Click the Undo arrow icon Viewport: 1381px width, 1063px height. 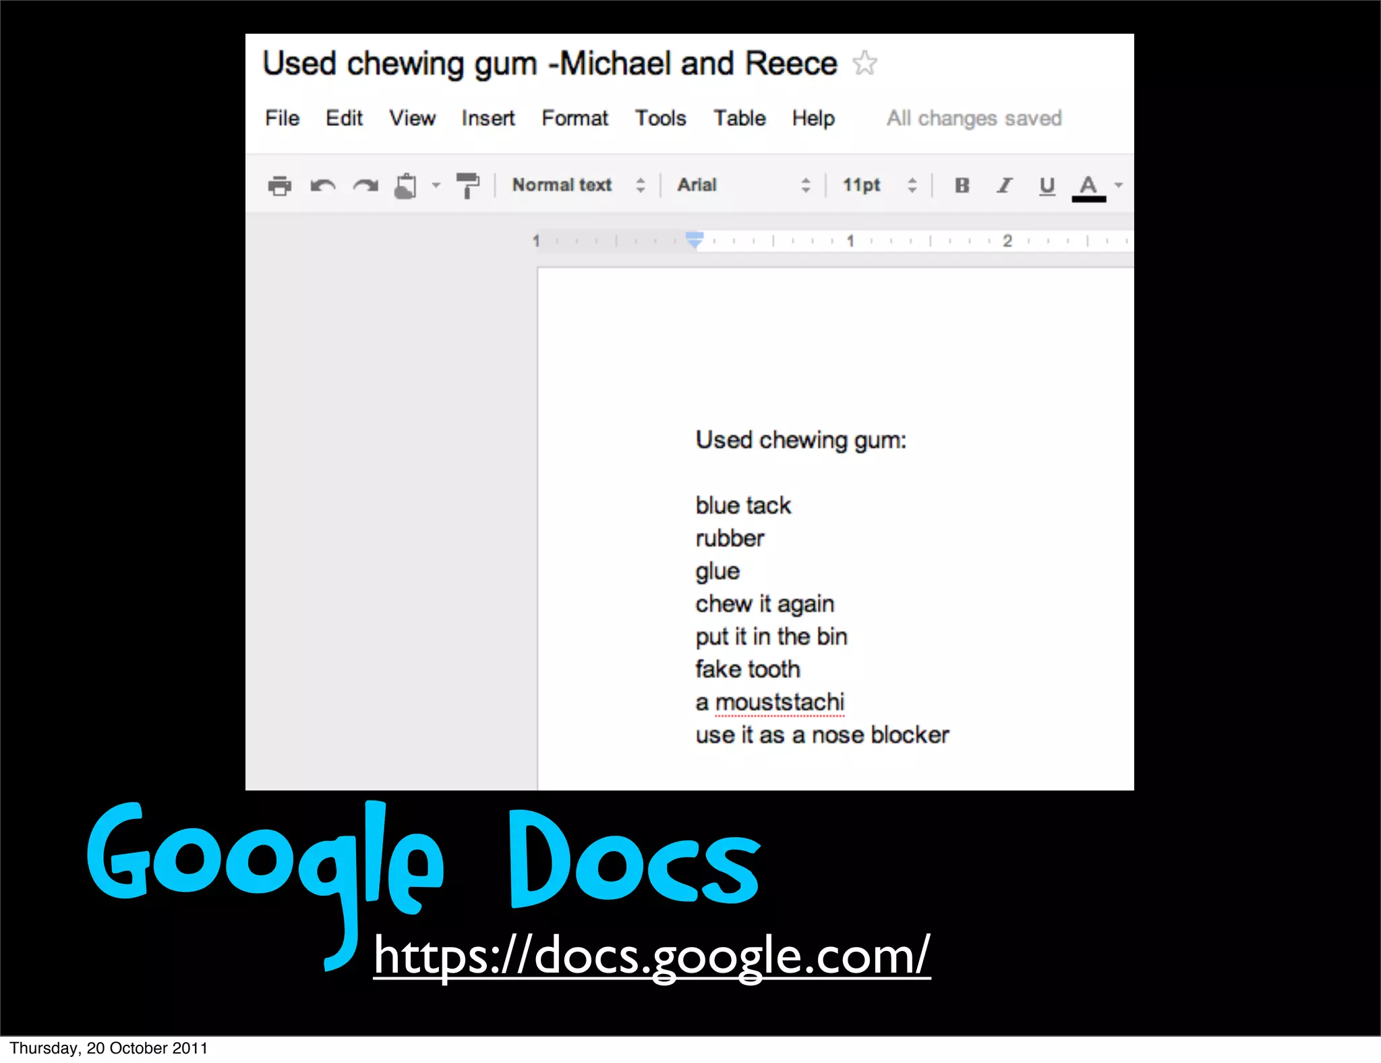(x=323, y=185)
